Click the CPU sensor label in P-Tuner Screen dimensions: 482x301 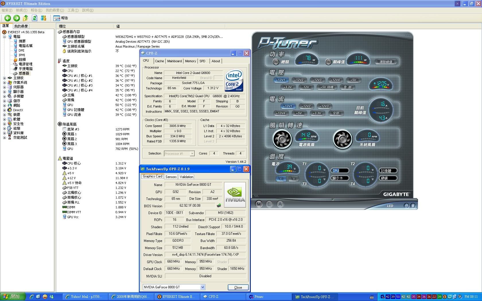340,171
